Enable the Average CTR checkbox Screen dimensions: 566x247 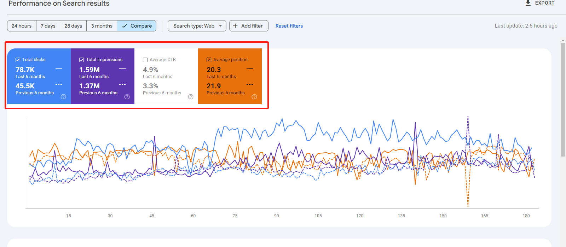[x=145, y=60]
